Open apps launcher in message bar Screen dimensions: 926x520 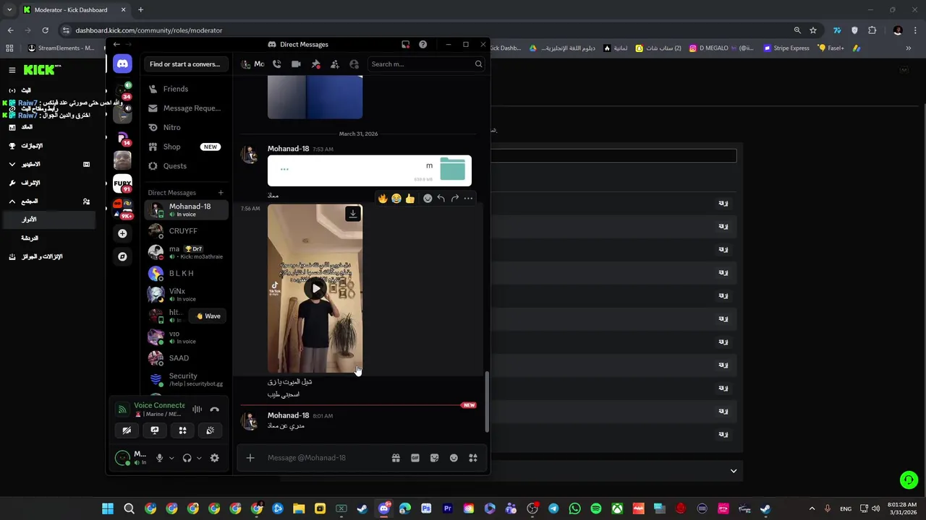tap(473, 458)
